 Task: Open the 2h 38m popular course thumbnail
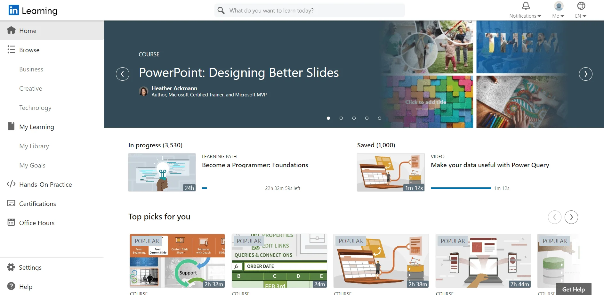(x=381, y=261)
